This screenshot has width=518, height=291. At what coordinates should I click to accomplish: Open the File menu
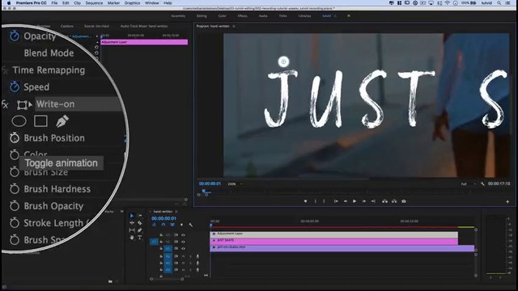[x=54, y=3]
